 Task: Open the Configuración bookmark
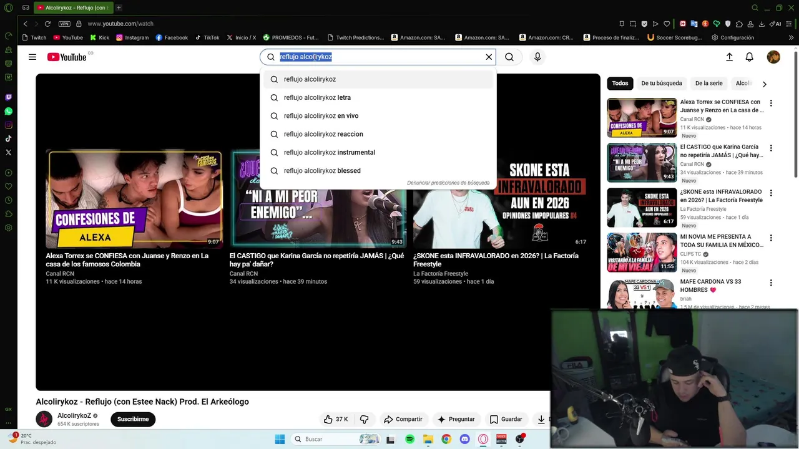pyautogui.click(x=733, y=37)
